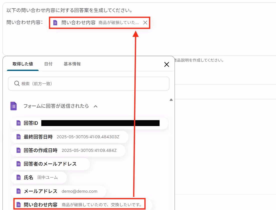This screenshot has height=210, width=276.
Task: Select the 回答ID value
Action: pyautogui.click(x=89, y=123)
